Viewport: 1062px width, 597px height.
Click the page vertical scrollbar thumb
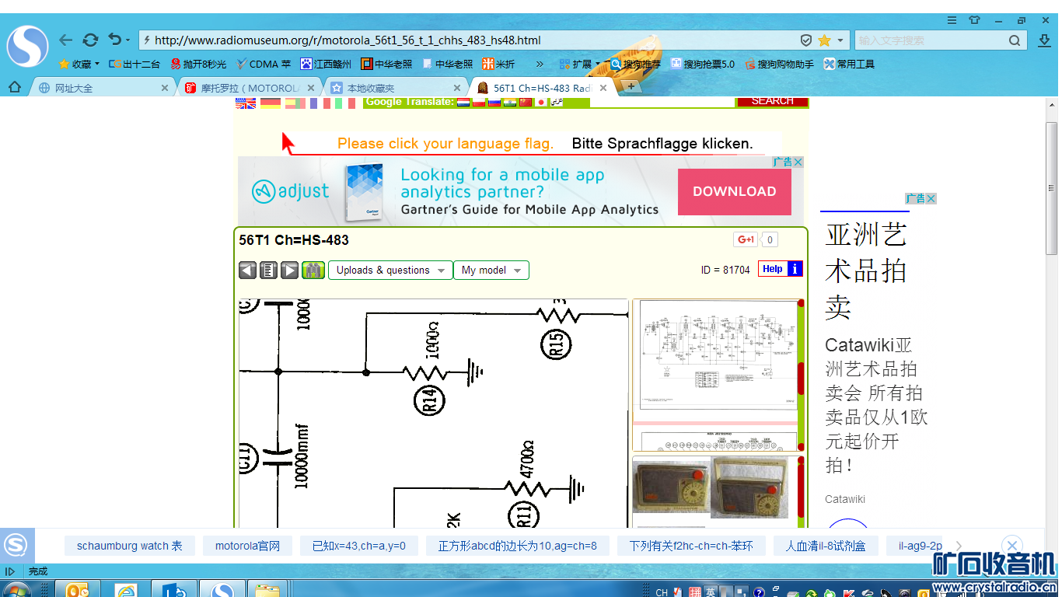pyautogui.click(x=1052, y=188)
